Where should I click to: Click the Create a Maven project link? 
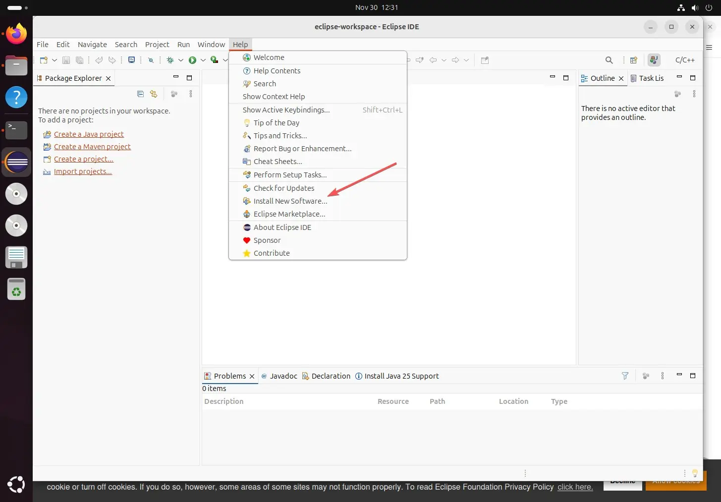point(92,147)
